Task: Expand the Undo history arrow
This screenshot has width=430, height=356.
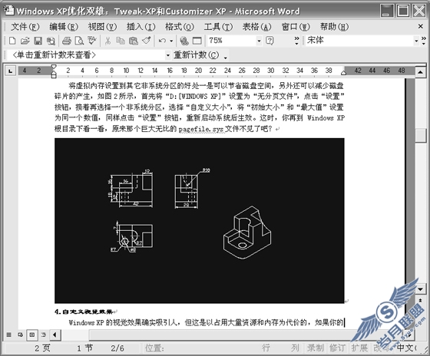Action: 171,41
